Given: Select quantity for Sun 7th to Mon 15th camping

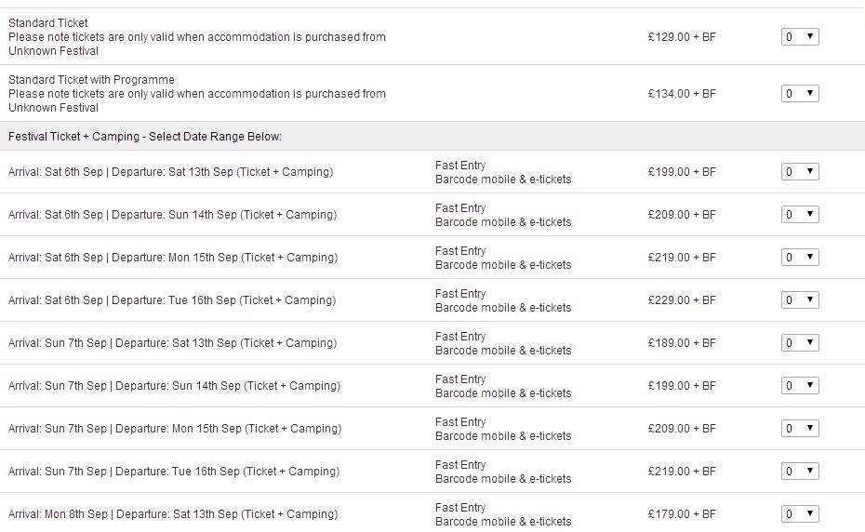Looking at the screenshot, I should tap(800, 428).
